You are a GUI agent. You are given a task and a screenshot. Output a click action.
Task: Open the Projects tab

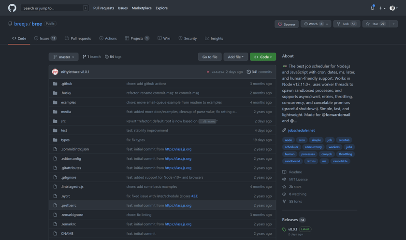pyautogui.click(x=137, y=38)
